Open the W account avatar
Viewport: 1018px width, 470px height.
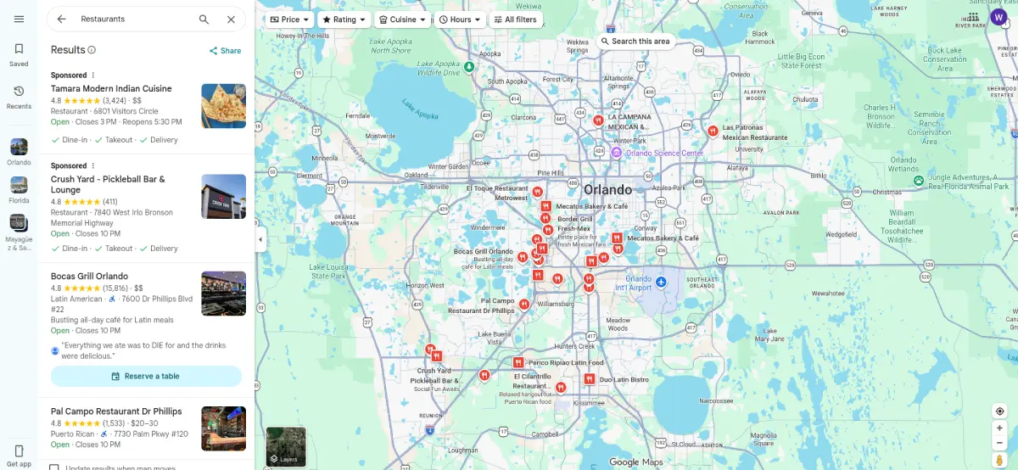999,17
